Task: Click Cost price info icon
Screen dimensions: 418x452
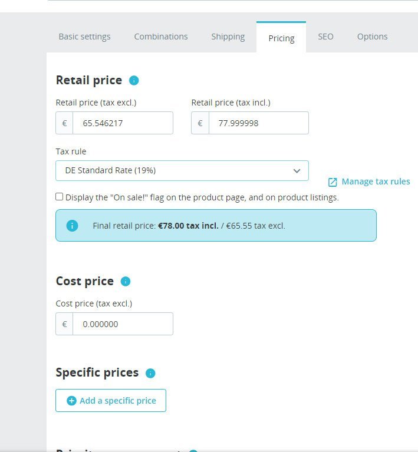Action: click(126, 282)
